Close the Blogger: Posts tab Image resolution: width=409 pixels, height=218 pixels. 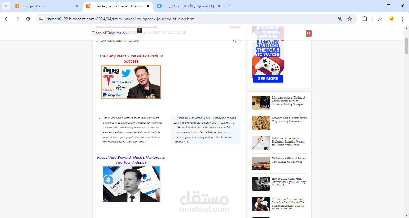pyautogui.click(x=77, y=6)
